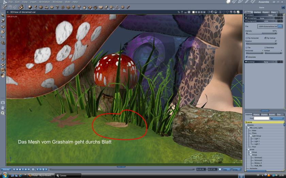286x178 pixels.
Task: Switch to the Physics tab
Action: (x=265, y=12)
